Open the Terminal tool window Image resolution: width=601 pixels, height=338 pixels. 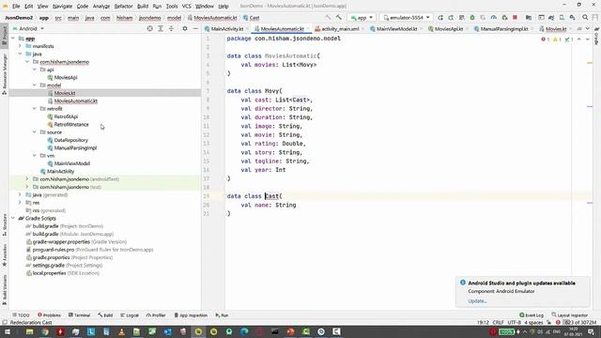coord(79,315)
